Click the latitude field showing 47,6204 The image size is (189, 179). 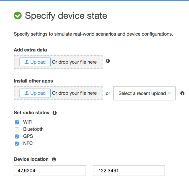click(50, 171)
